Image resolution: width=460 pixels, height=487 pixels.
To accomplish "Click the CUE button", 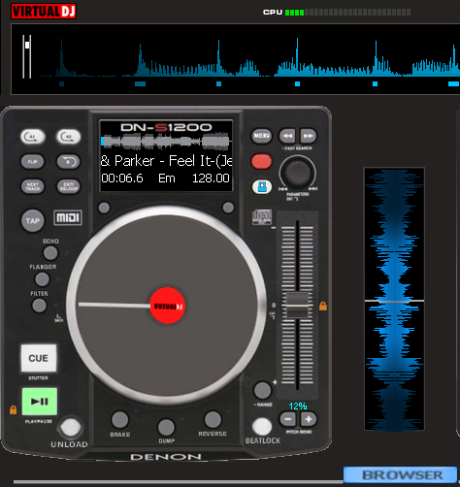I will [39, 358].
